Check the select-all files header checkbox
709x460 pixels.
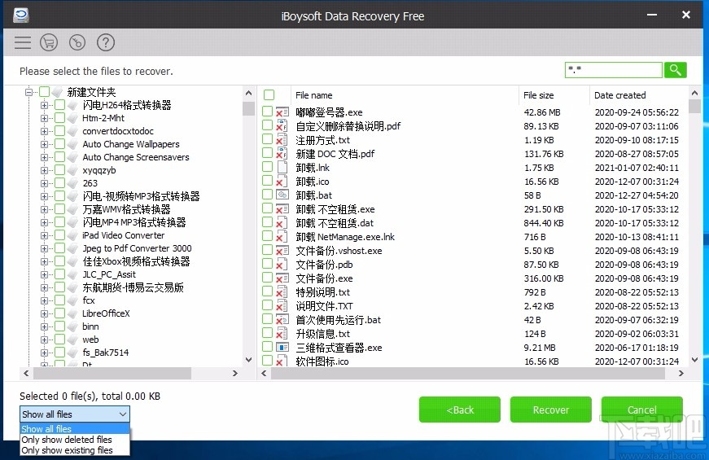tap(269, 95)
